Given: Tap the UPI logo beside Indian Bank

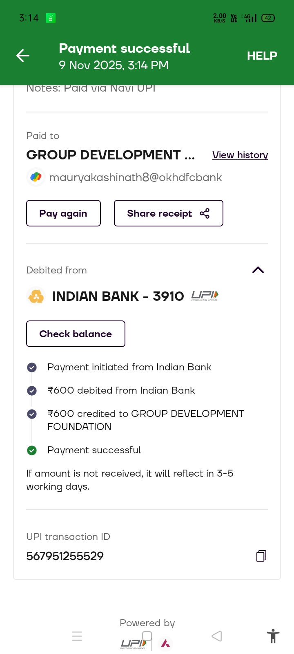Looking at the screenshot, I should point(205,296).
